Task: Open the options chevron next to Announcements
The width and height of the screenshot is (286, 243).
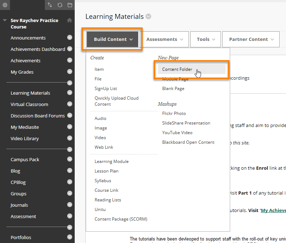Action: pos(70,38)
